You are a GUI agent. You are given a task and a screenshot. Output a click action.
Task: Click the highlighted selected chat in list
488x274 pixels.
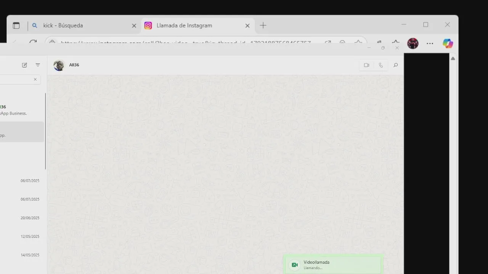(x=22, y=132)
